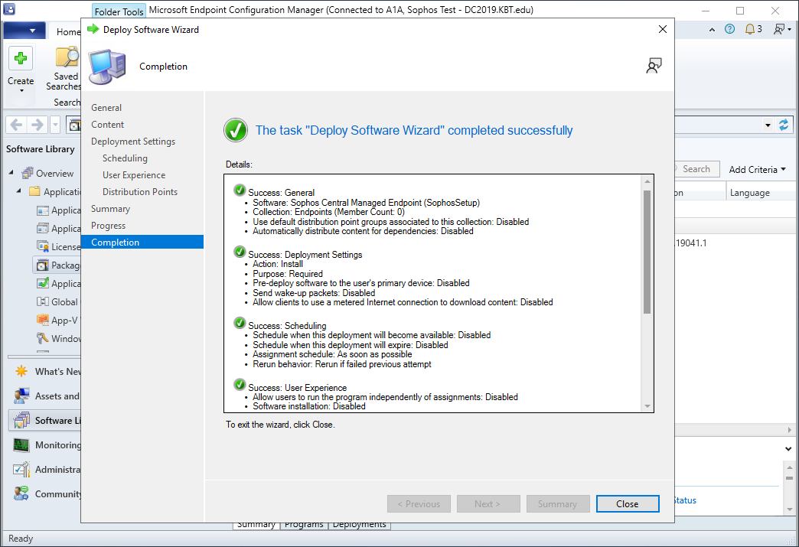Switch to the Programs bottom tab
The image size is (799, 547).
(304, 525)
